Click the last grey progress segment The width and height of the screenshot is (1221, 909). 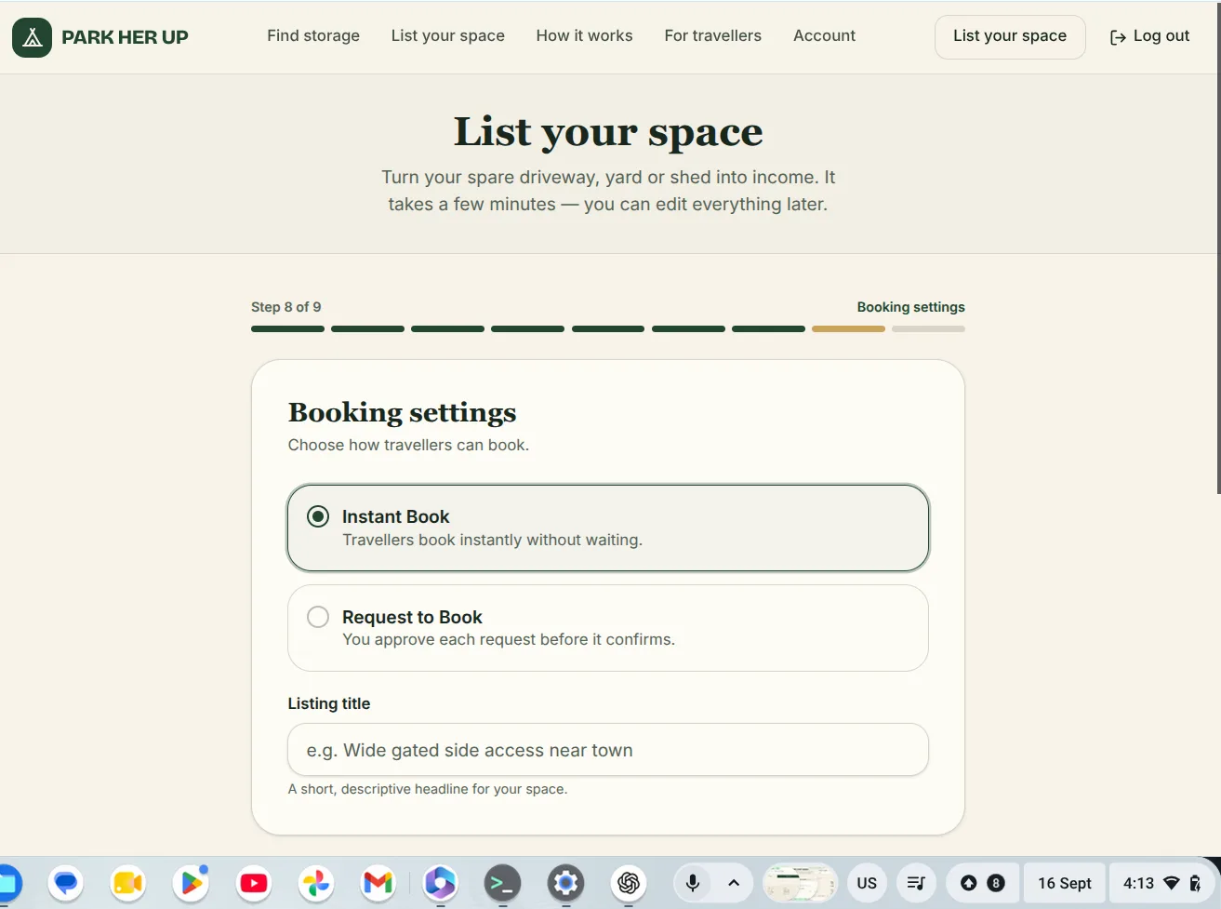point(928,328)
